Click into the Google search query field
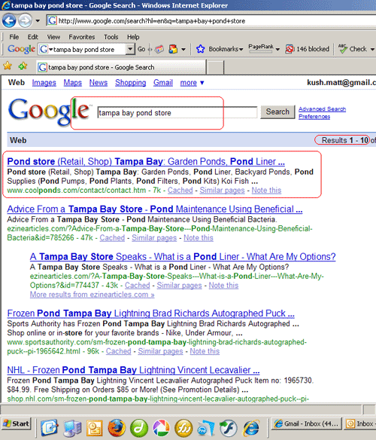This screenshot has width=376, height=440. 177,113
